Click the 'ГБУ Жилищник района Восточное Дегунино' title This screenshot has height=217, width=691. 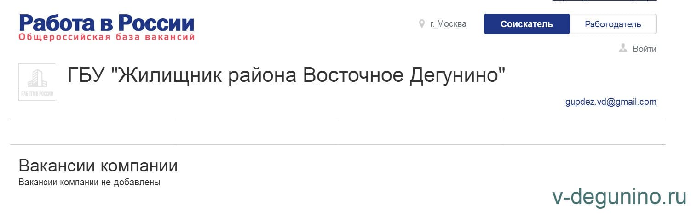(286, 75)
